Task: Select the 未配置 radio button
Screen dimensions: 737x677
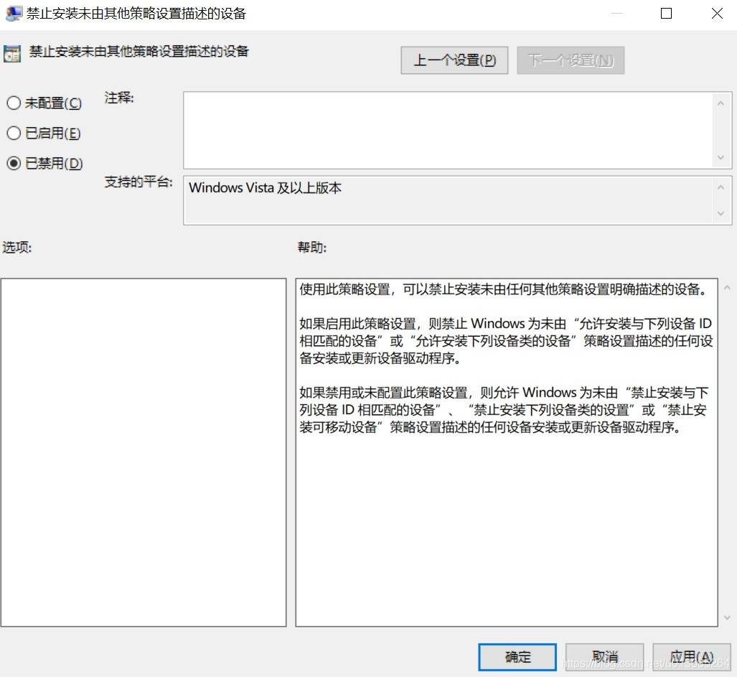Action: coord(14,103)
